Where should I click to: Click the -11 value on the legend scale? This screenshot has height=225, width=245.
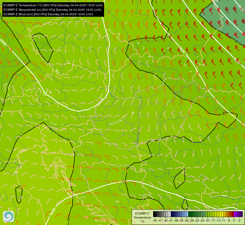[x=223, y=220]
